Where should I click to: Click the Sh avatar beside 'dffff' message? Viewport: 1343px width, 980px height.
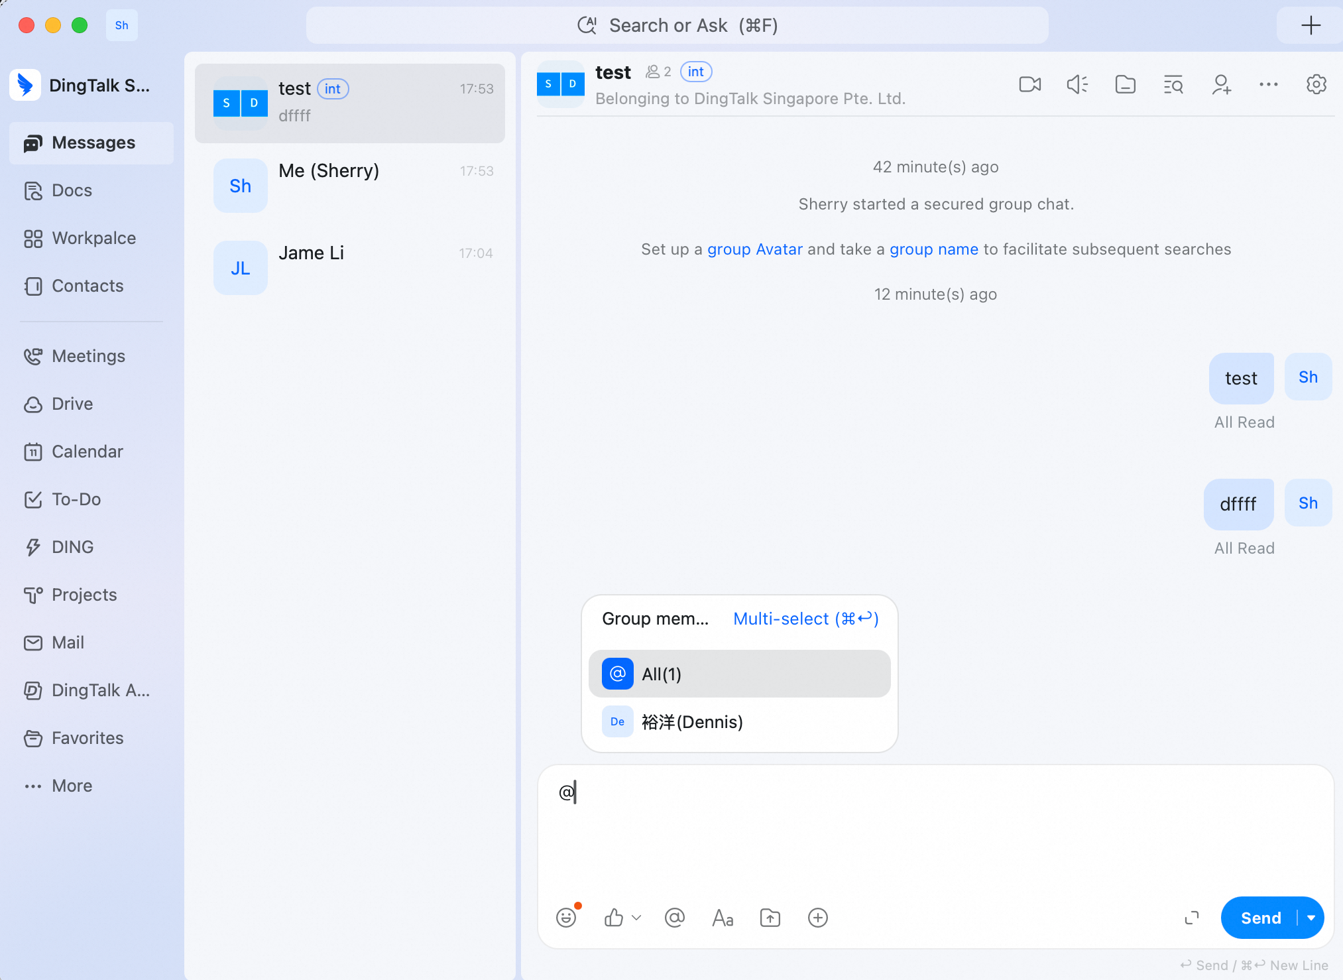coord(1309,503)
